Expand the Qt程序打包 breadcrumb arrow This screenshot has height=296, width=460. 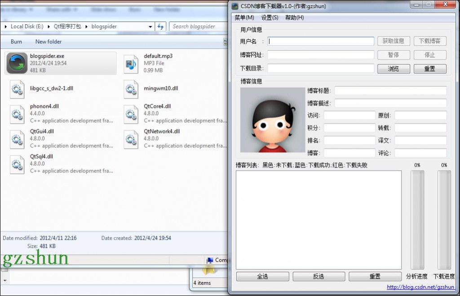pos(86,27)
